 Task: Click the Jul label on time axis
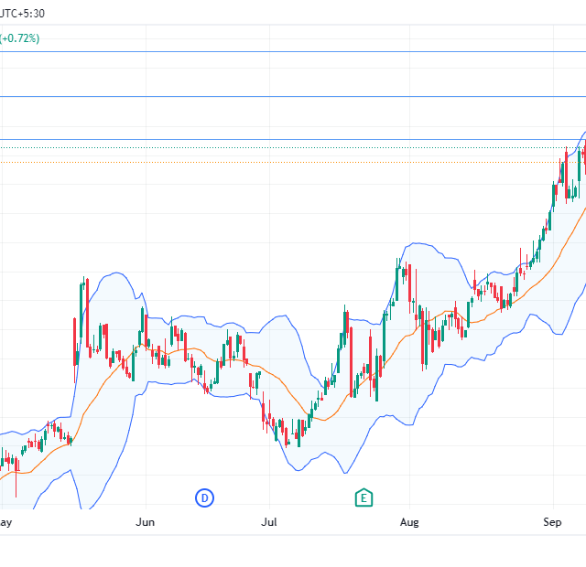[x=268, y=522]
